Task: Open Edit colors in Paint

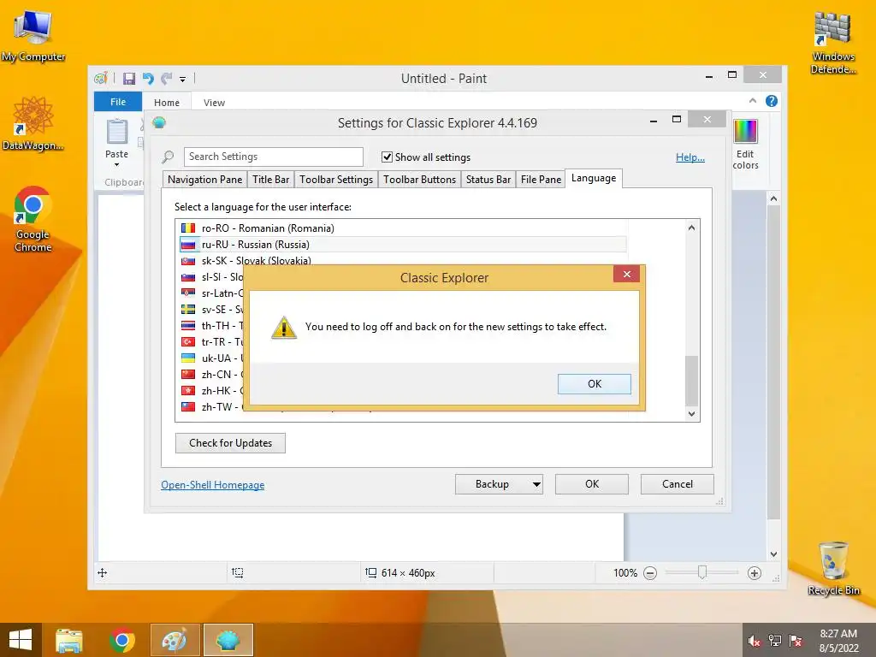Action: pyautogui.click(x=745, y=144)
